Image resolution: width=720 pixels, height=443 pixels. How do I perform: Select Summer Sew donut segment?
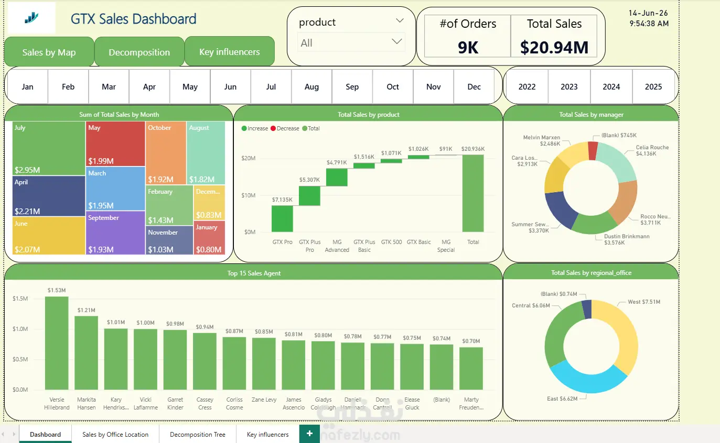coord(560,209)
